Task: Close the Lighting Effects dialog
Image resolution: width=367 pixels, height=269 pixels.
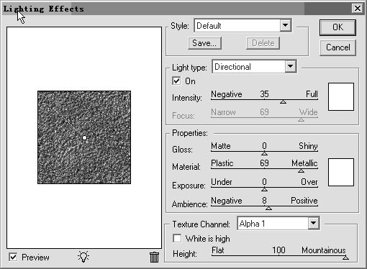Action: (358, 9)
